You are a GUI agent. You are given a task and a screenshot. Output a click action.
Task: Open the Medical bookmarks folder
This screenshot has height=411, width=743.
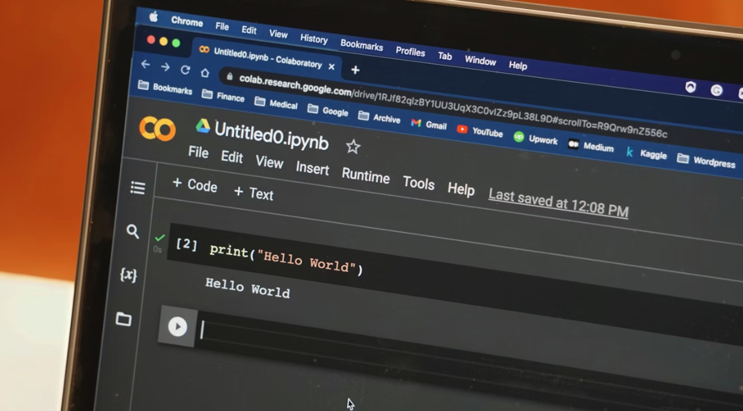(276, 103)
